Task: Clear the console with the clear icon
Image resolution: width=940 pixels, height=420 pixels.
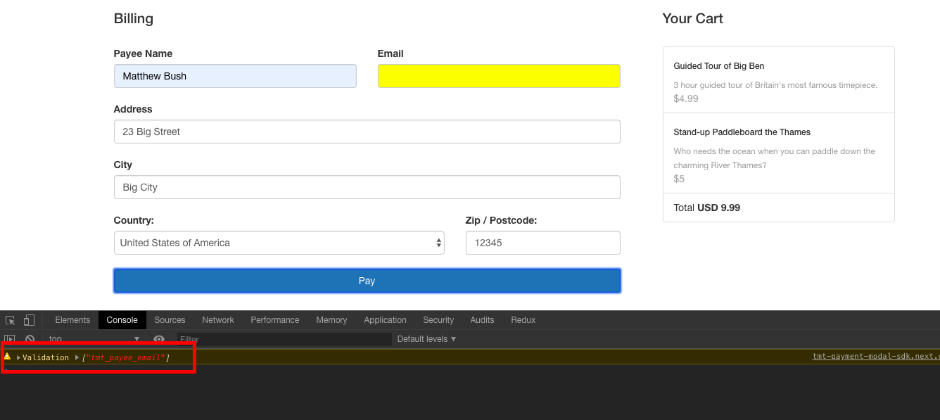Action: coord(30,339)
